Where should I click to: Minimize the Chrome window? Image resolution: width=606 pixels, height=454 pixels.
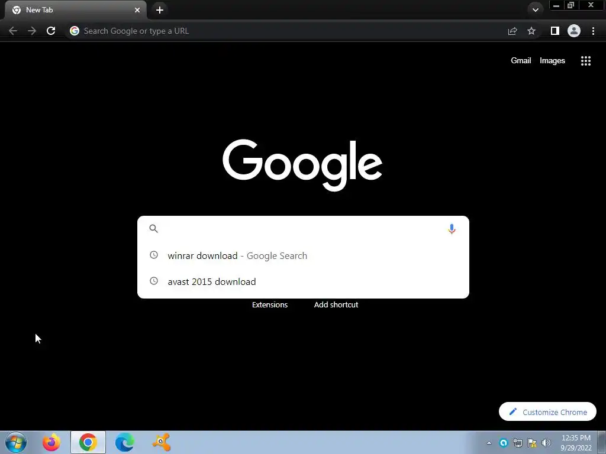(556, 5)
